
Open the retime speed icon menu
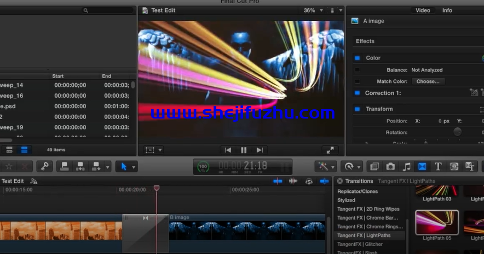pos(349,167)
